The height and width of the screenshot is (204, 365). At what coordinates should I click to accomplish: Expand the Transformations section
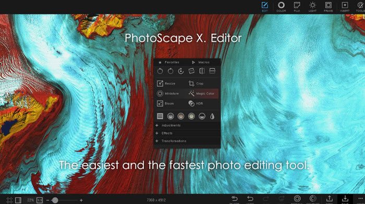pyautogui.click(x=187, y=141)
